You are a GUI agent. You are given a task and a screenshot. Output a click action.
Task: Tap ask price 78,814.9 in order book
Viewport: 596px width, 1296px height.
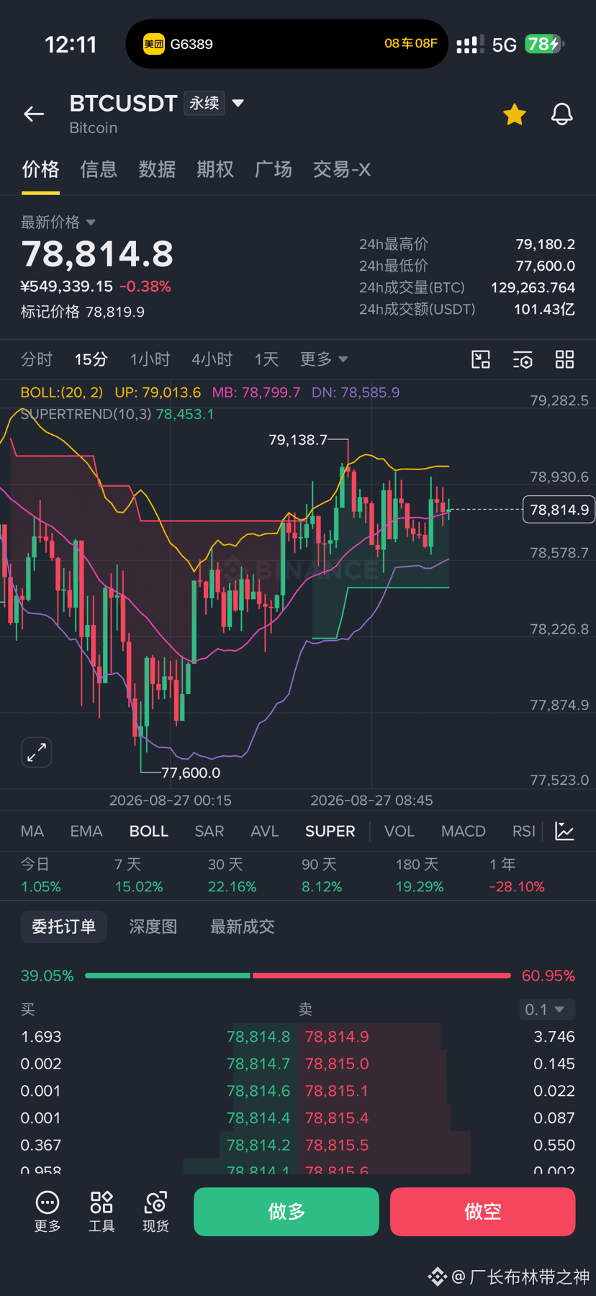[x=337, y=1037]
